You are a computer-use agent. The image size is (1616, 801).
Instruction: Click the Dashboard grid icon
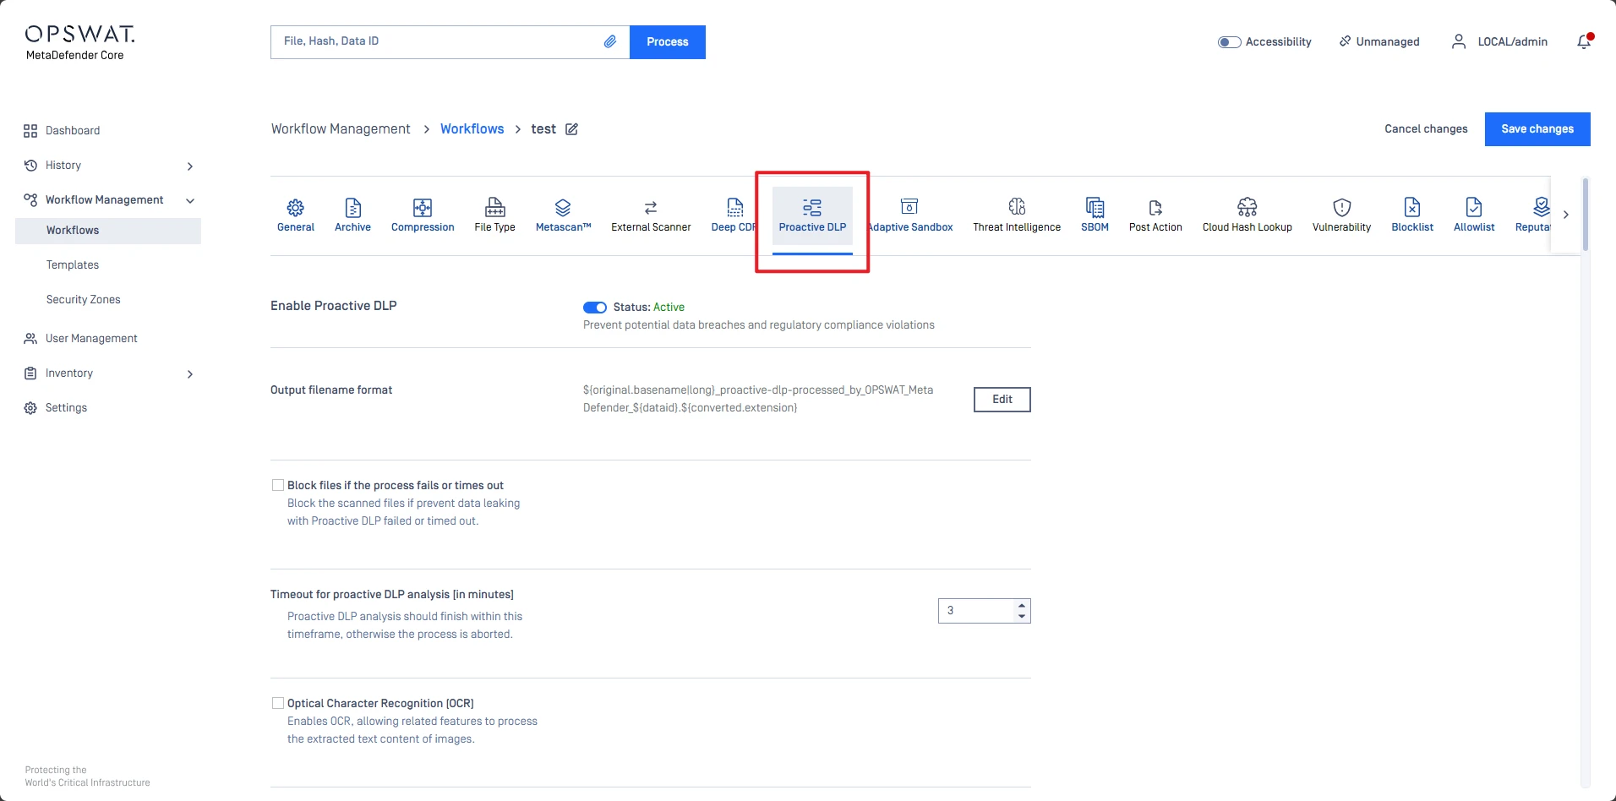(x=30, y=131)
